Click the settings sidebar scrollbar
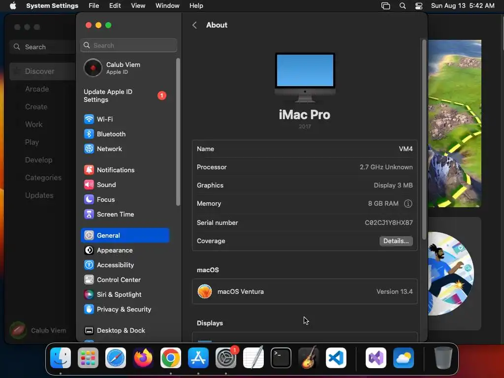Screen dimensions: 504x378 178,132
